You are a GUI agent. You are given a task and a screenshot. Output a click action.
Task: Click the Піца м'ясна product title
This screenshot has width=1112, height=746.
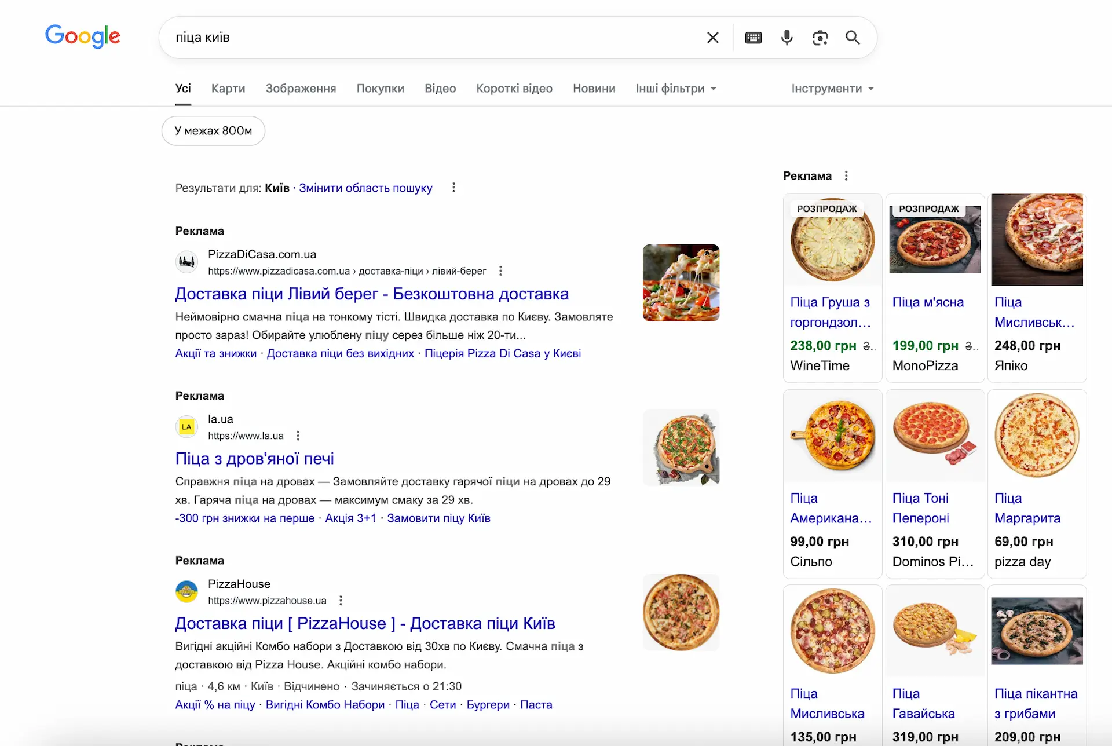pos(928,302)
